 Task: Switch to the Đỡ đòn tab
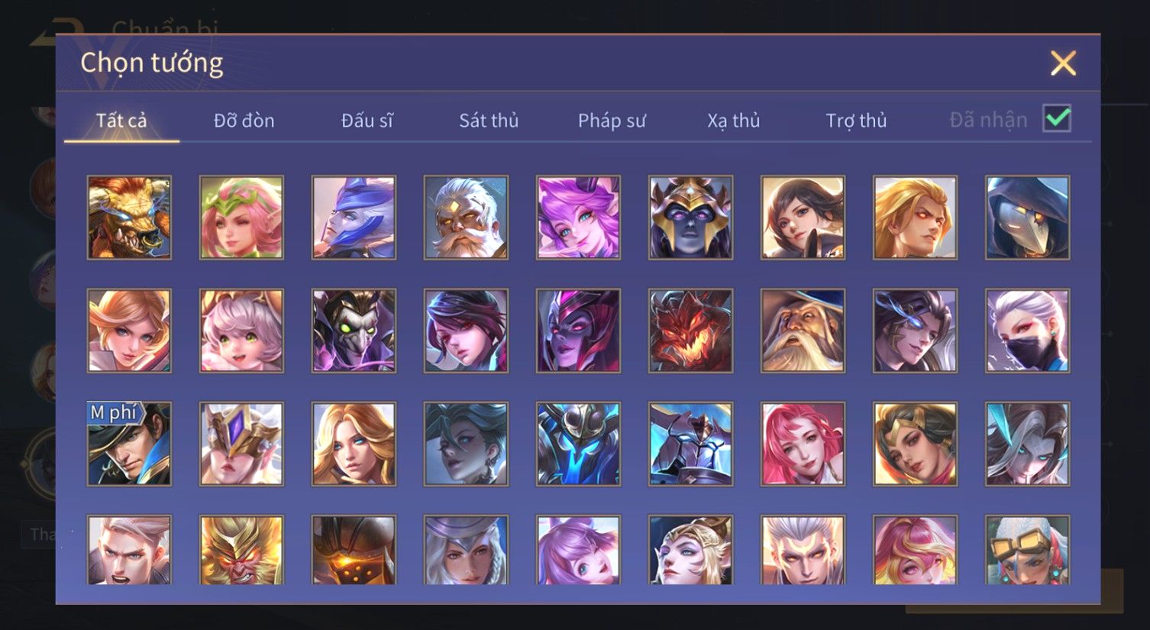pos(244,121)
